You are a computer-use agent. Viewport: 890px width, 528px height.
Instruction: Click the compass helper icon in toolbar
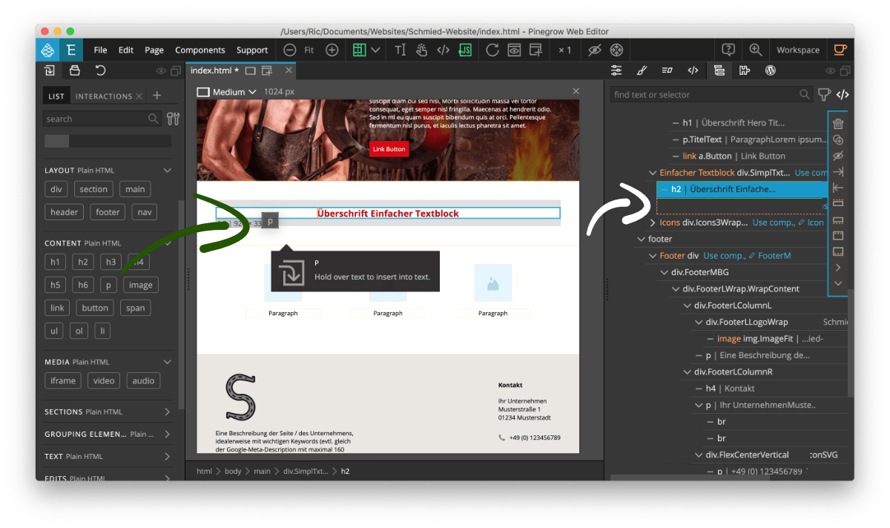tap(616, 50)
